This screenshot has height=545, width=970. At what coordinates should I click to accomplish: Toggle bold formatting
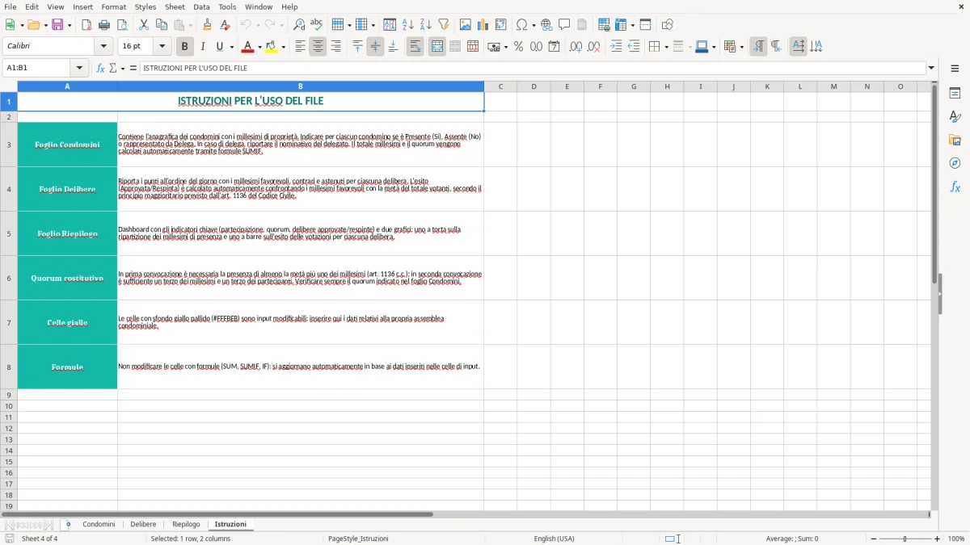pos(185,47)
